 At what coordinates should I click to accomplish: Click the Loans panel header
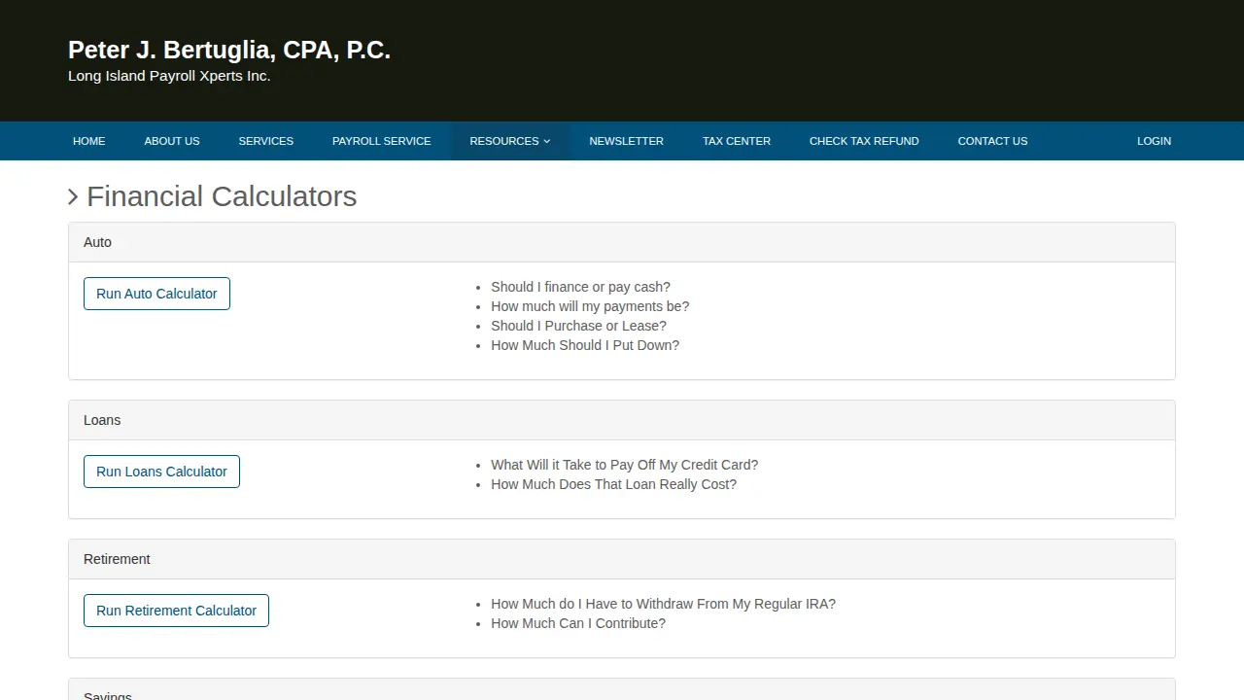click(622, 420)
